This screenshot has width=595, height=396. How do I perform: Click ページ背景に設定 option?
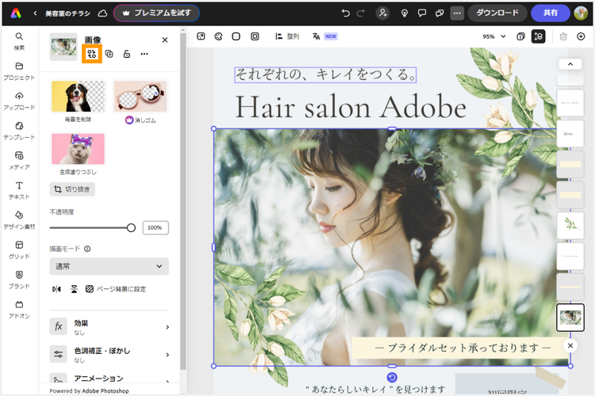pos(116,289)
